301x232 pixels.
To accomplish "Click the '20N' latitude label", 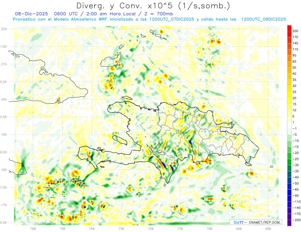I will [4, 99].
